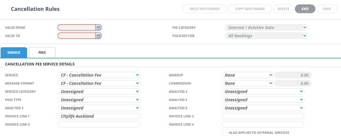Enable Also Applies To External Services

225,133
